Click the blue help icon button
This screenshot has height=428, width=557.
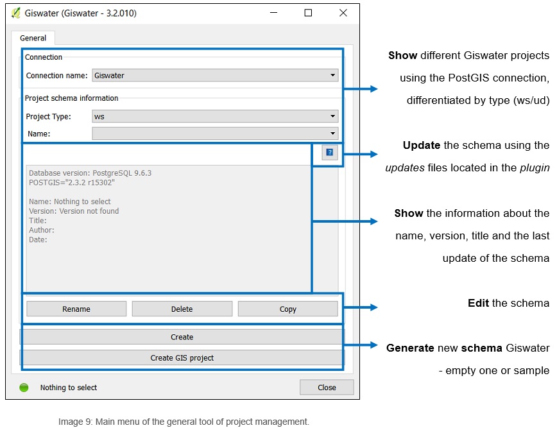329,152
